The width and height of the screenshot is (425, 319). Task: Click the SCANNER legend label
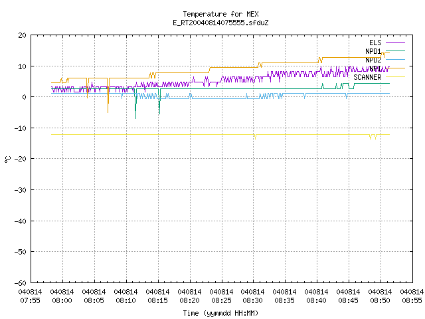(x=367, y=77)
